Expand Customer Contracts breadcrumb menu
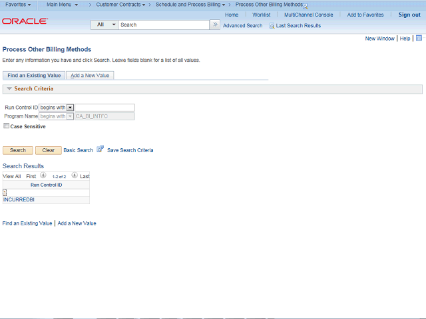The height and width of the screenshot is (319, 426). 120,5
